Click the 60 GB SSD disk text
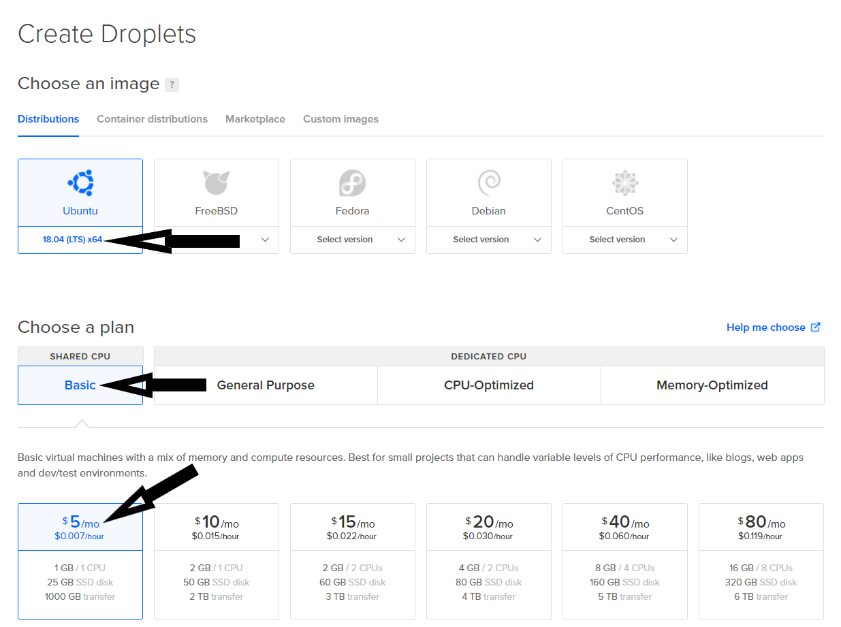The image size is (841, 627). pos(353,582)
